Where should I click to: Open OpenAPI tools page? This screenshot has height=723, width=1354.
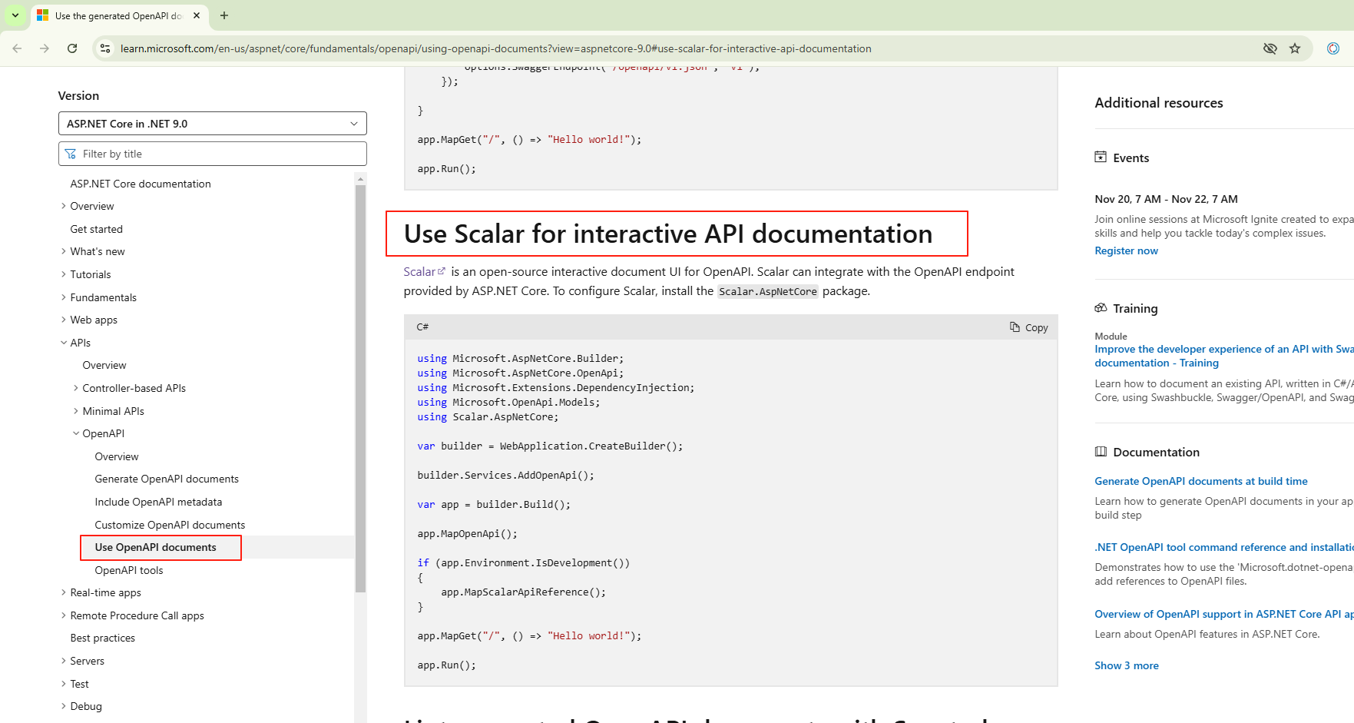click(129, 570)
